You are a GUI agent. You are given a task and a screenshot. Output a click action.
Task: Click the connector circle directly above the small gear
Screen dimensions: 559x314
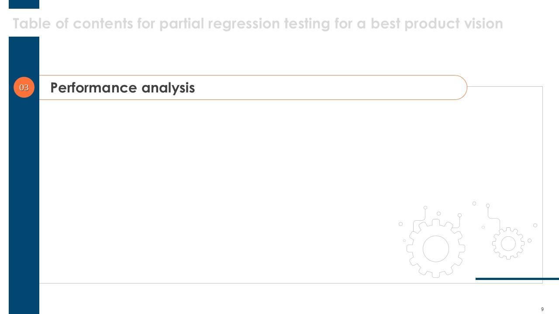pyautogui.click(x=488, y=205)
